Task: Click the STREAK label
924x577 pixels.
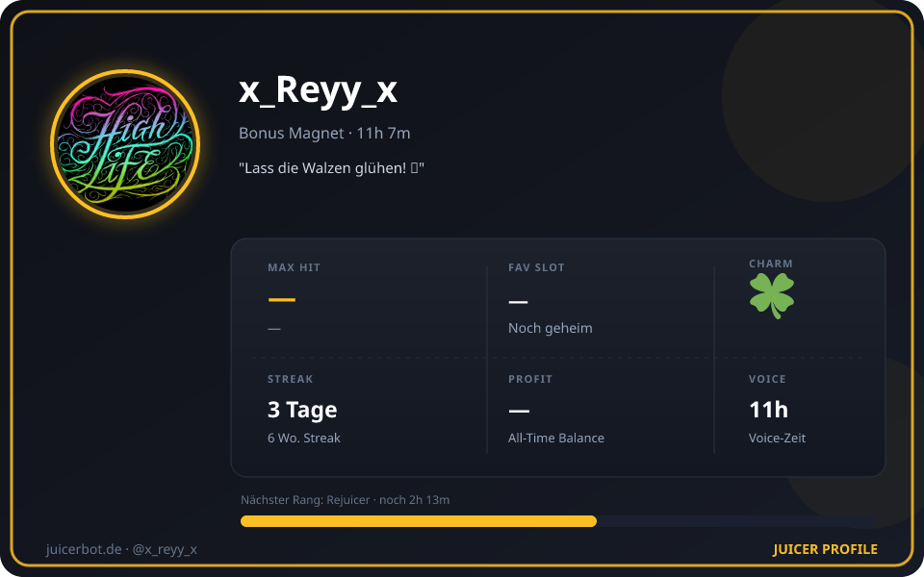Action: [x=291, y=379]
